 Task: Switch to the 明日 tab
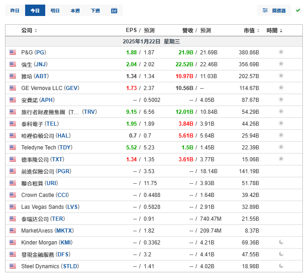click(x=55, y=11)
